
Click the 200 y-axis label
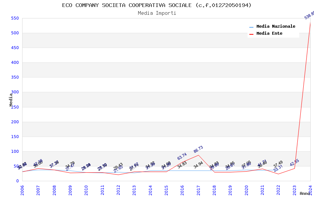click(x=15, y=122)
